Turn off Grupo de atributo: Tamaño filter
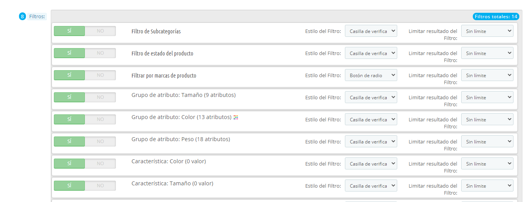Screen dimensions: 529x202 100,97
